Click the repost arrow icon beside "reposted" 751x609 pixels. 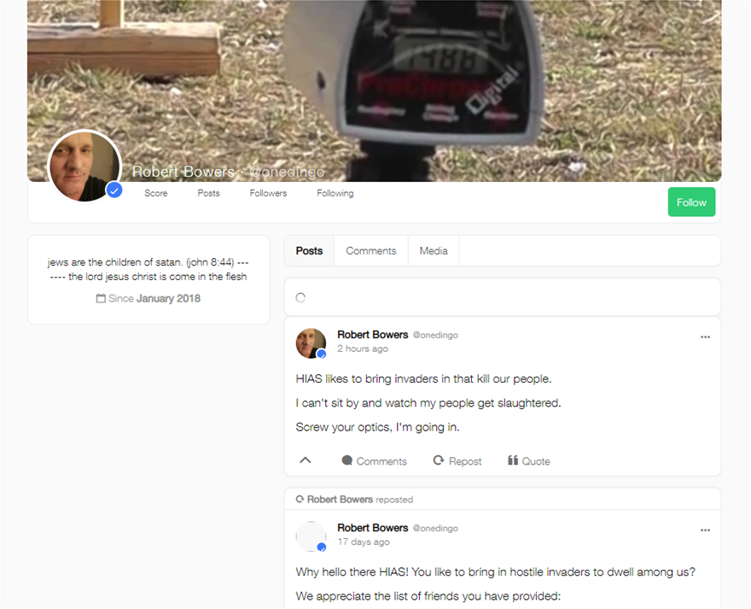pos(300,499)
